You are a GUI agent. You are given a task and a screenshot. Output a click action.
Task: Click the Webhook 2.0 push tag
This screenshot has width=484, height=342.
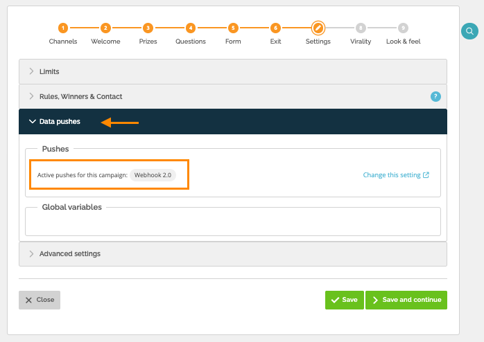[153, 175]
